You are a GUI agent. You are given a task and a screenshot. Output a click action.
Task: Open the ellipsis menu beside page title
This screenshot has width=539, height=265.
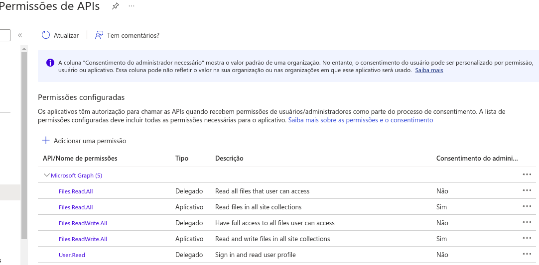(x=132, y=6)
